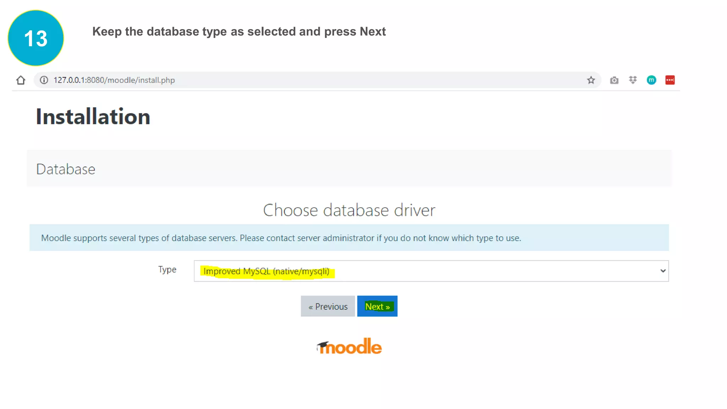Open the site information icon in the address bar

pos(44,80)
